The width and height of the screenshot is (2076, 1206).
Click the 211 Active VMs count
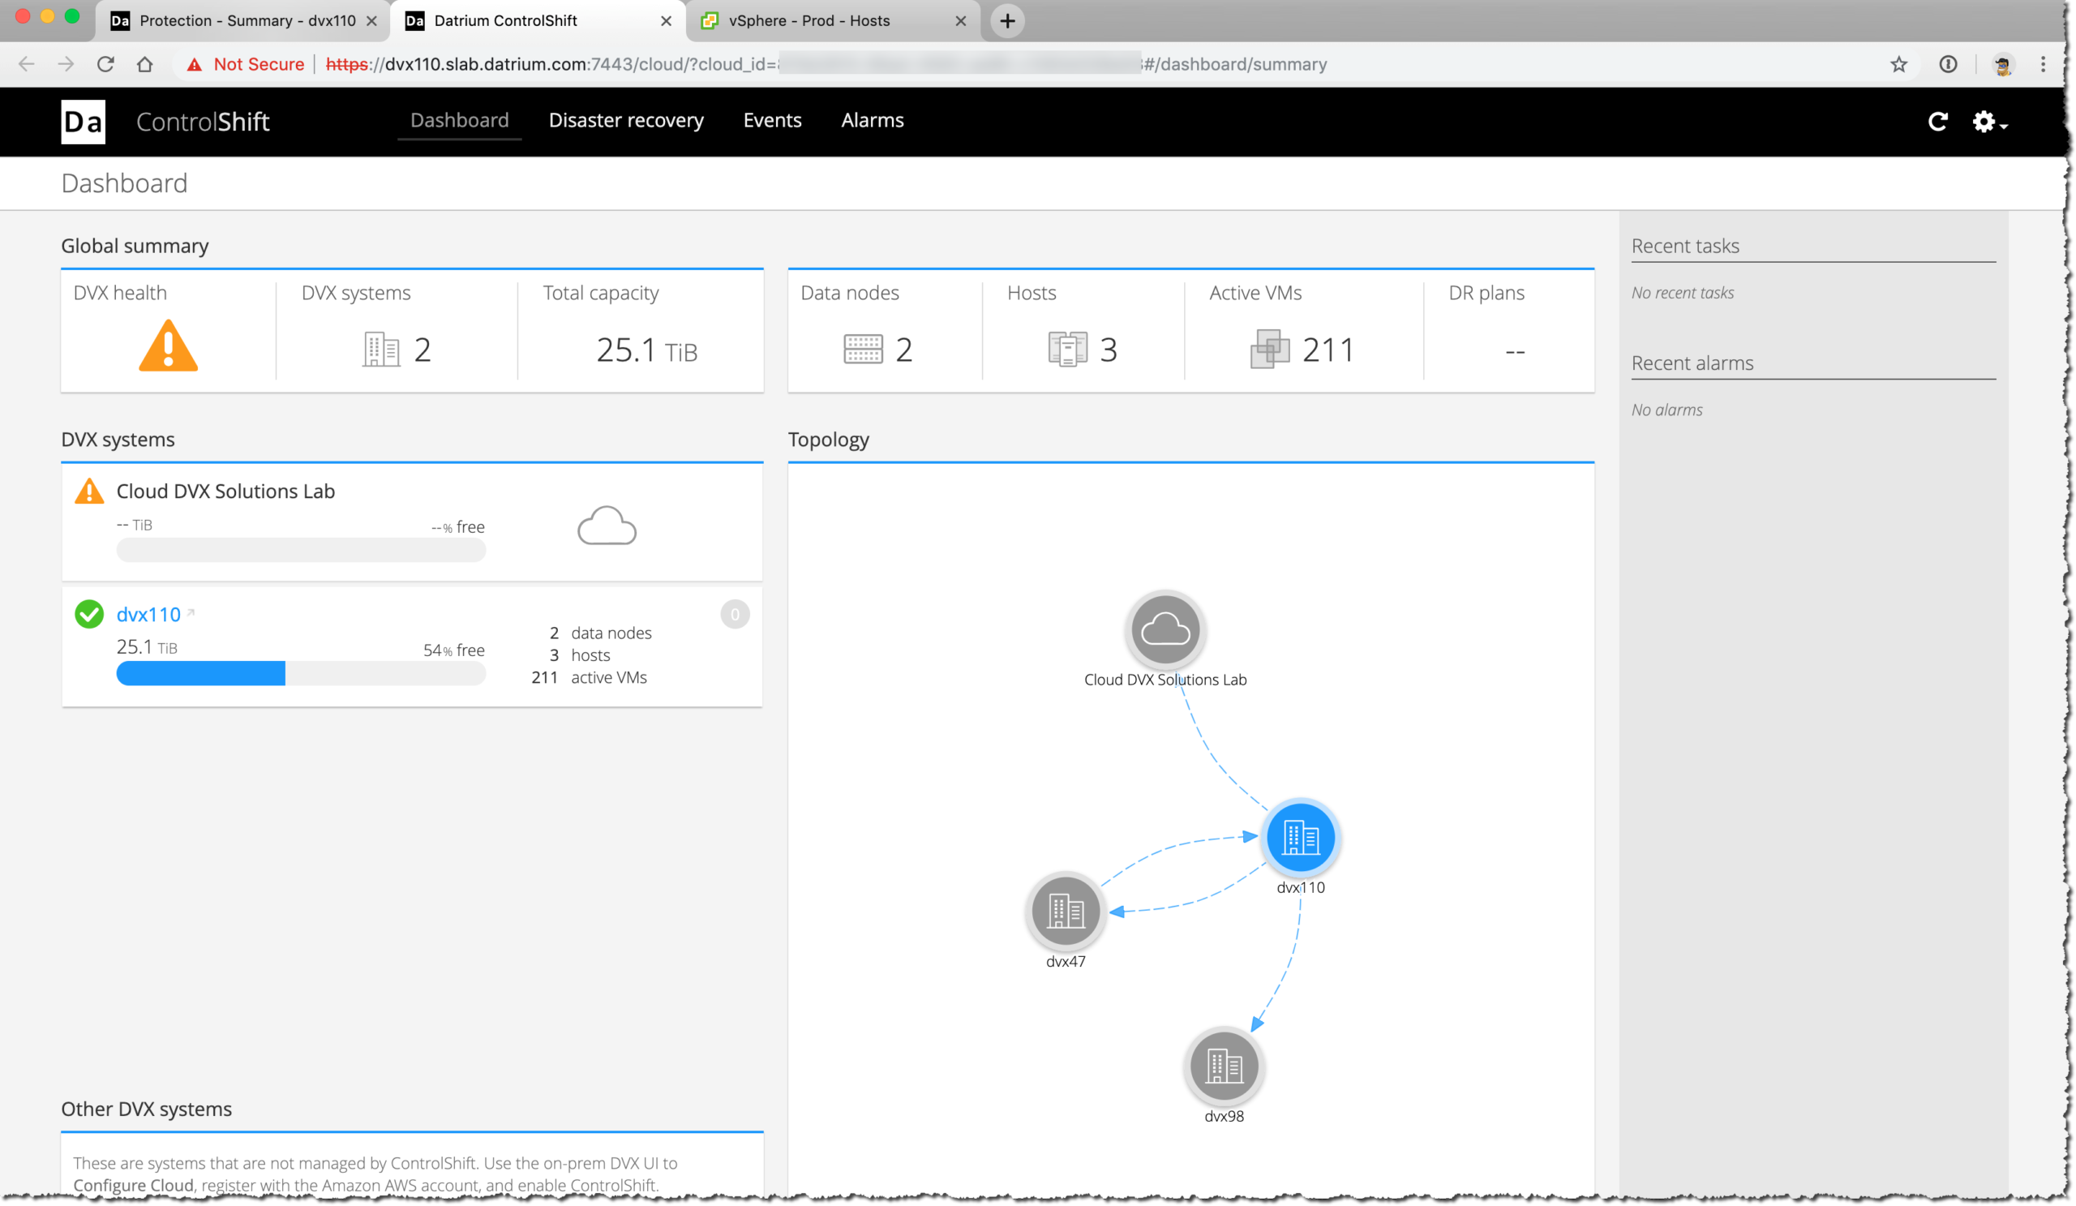coord(1328,350)
